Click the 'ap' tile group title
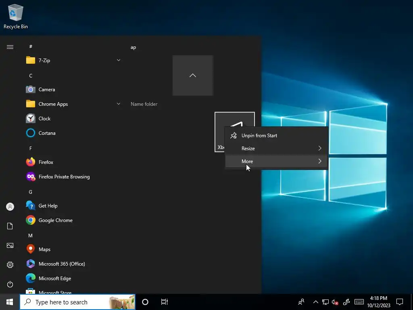413x310 pixels. point(133,48)
